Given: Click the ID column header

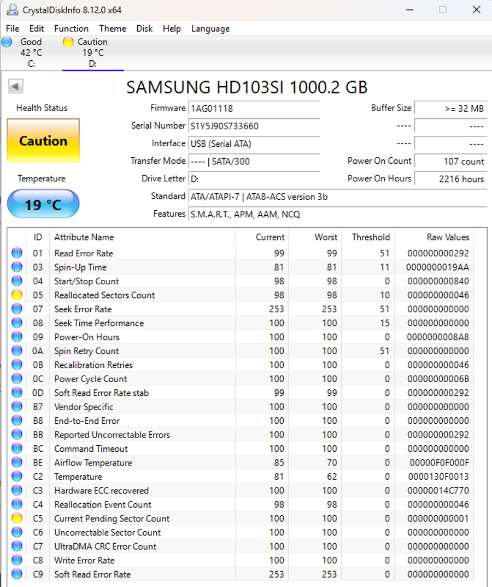Looking at the screenshot, I should coord(38,237).
